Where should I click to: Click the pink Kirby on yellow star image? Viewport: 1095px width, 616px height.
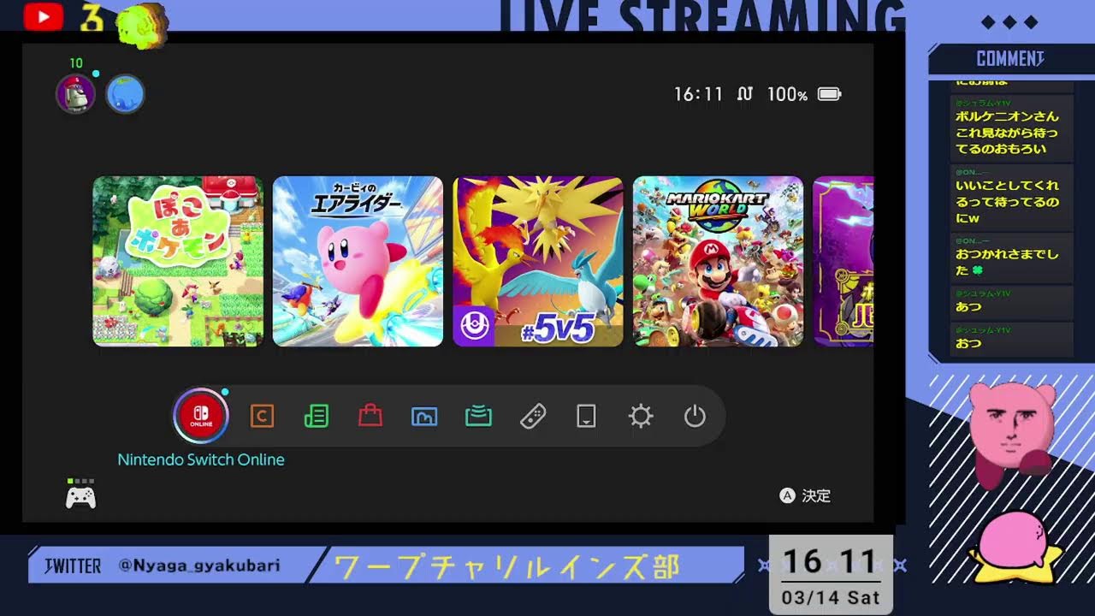point(1015,548)
